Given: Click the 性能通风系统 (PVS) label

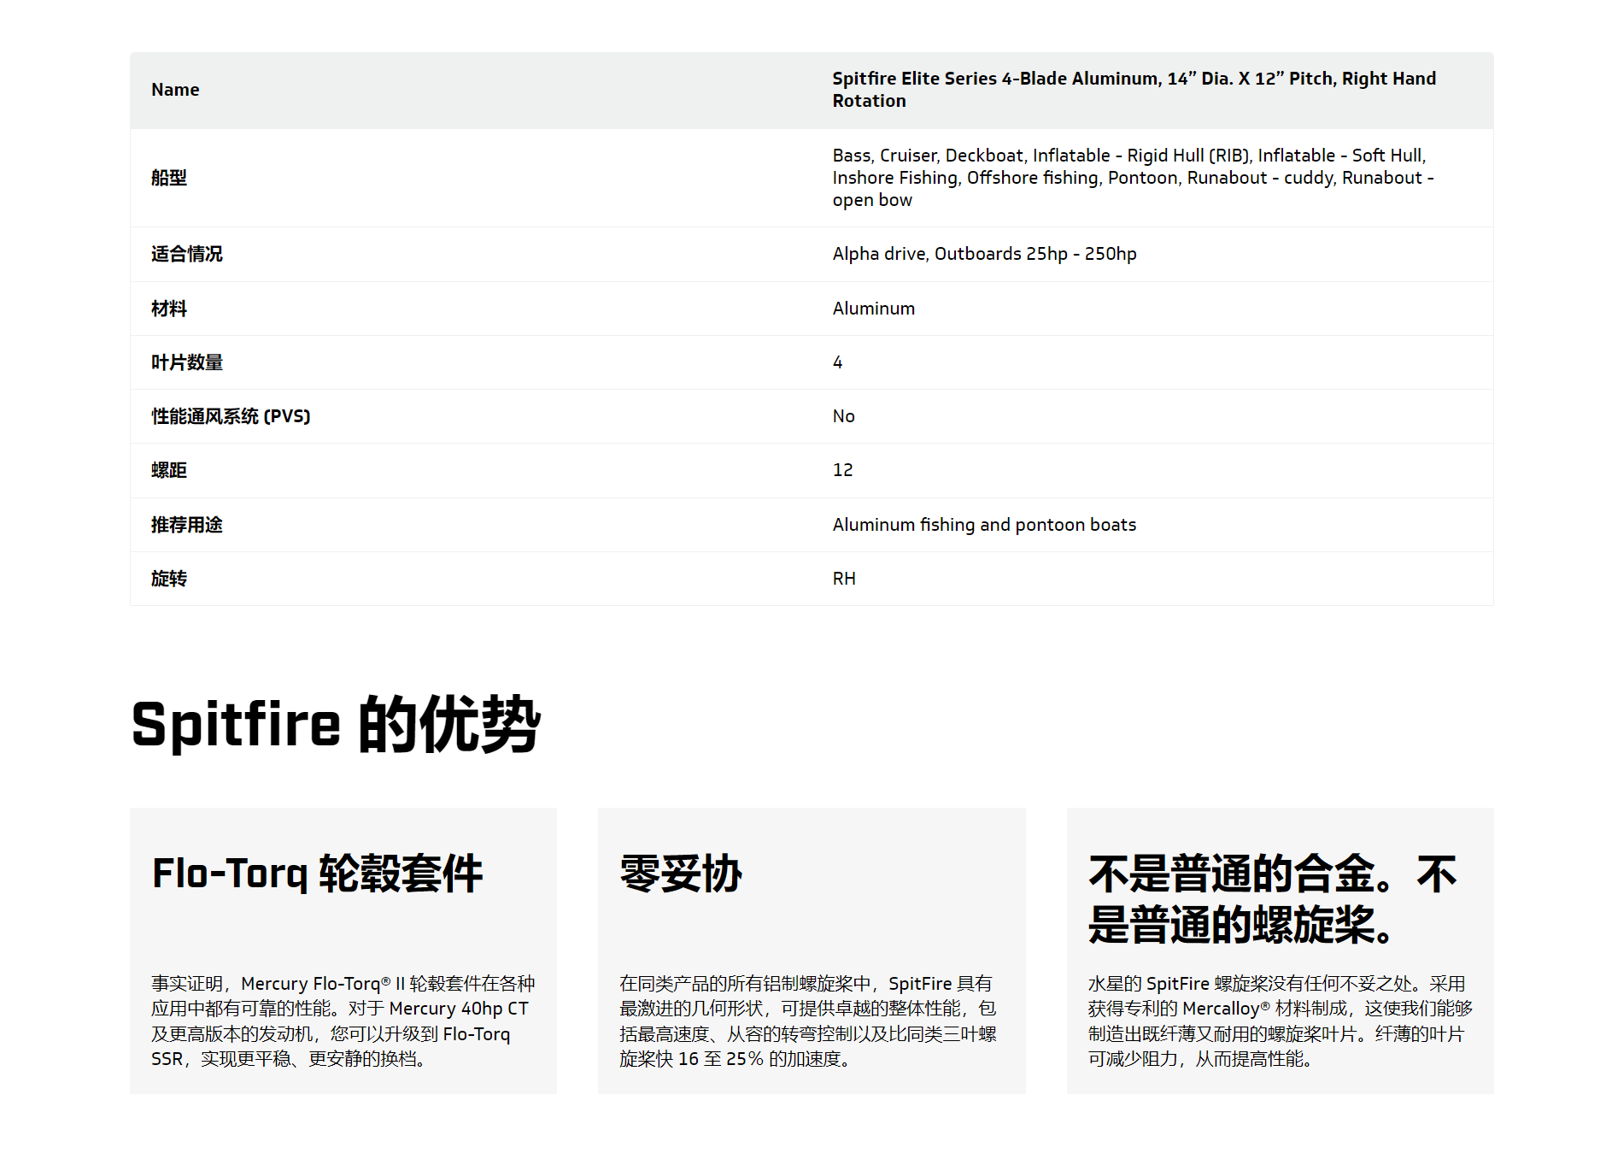Looking at the screenshot, I should click(x=231, y=416).
